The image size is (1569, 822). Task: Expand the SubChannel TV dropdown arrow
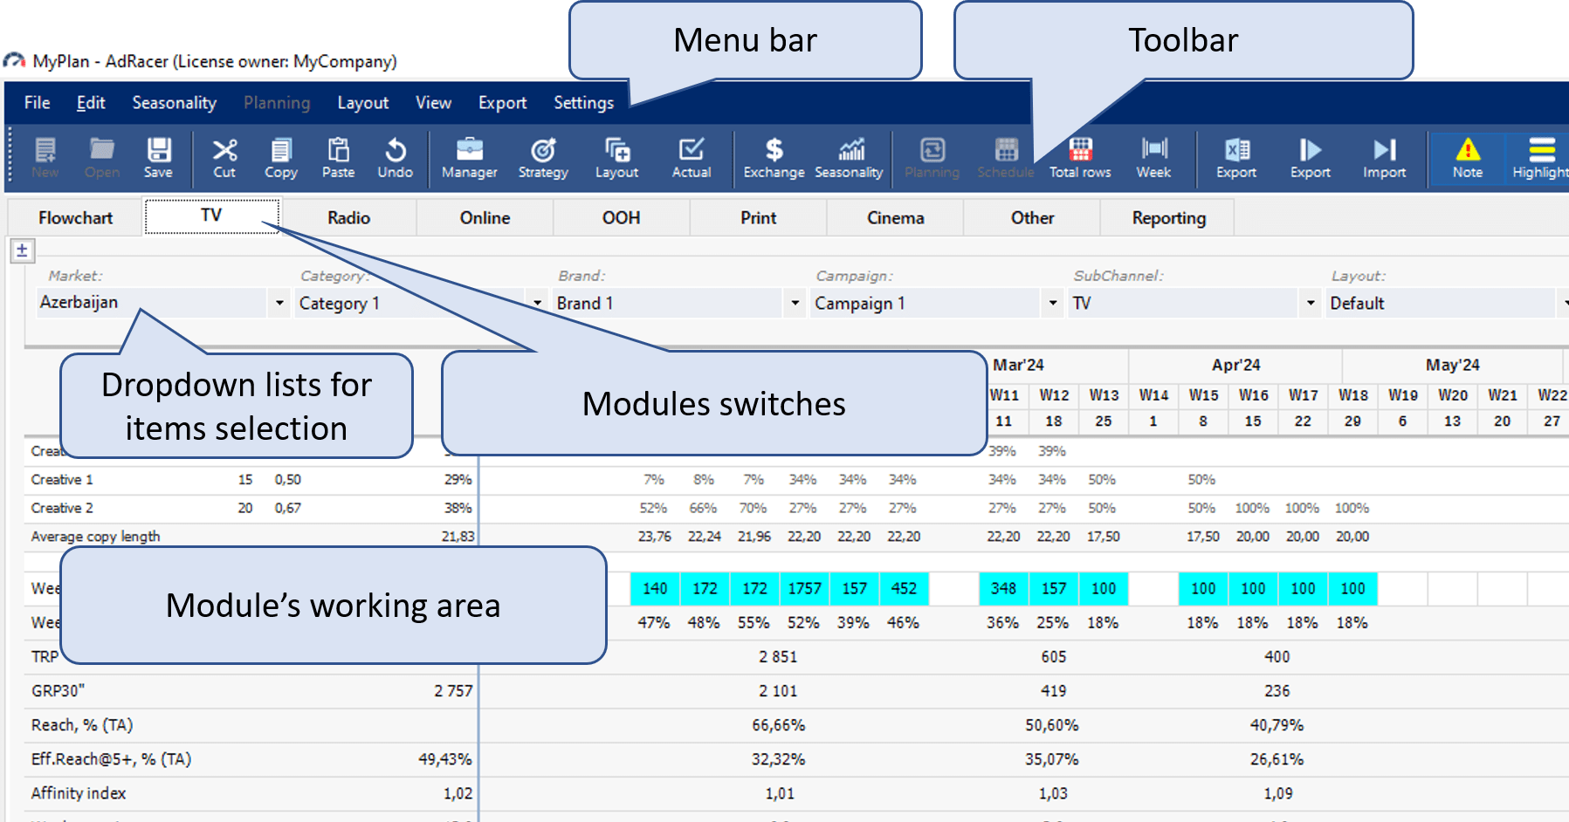pos(1311,303)
